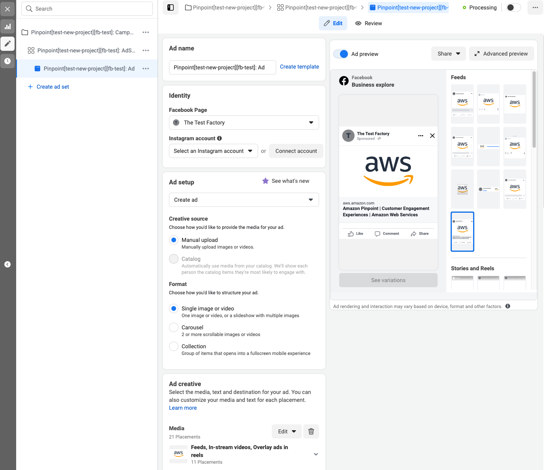The image size is (544, 470).
Task: Select first Stories and Reels thumbnail
Action: [x=462, y=283]
